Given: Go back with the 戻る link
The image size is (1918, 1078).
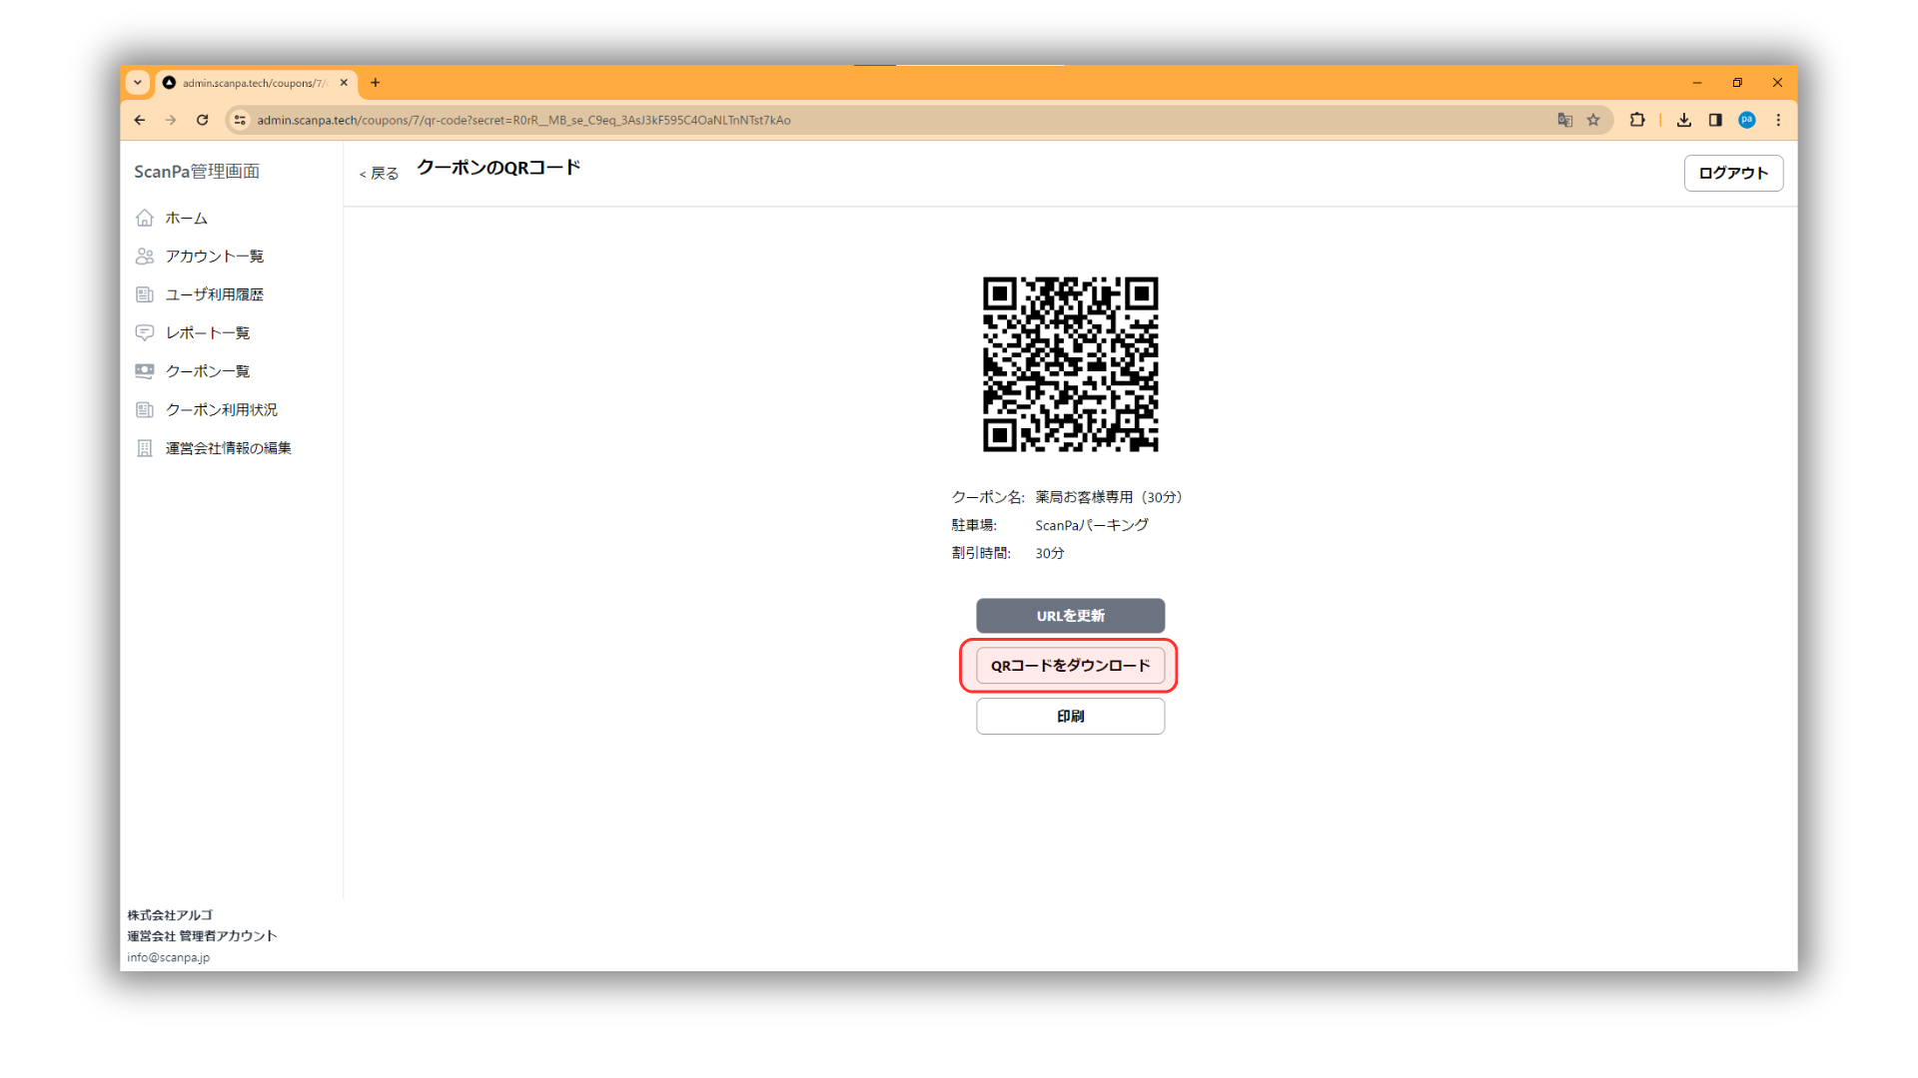Looking at the screenshot, I should coord(380,174).
